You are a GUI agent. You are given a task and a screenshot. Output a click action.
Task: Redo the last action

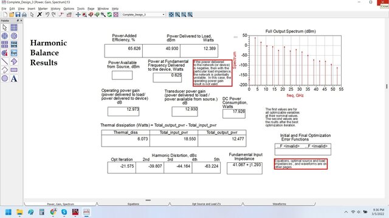pos(53,15)
